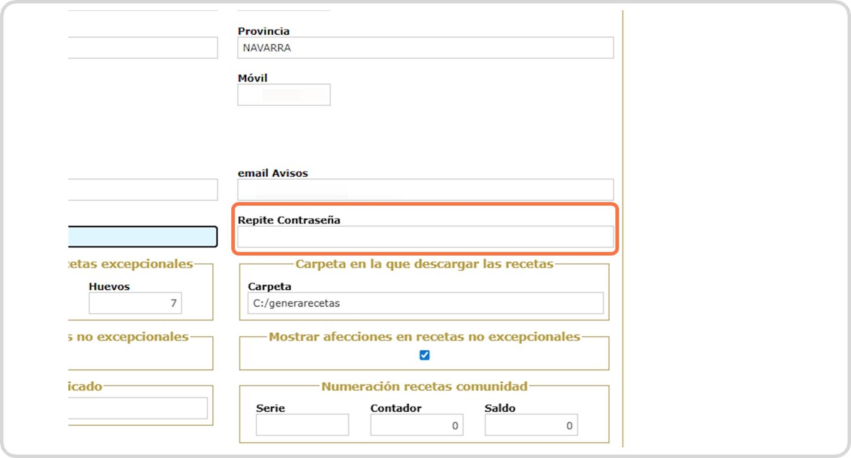Click the Repite Contraseña label
The height and width of the screenshot is (458, 851).
289,220
